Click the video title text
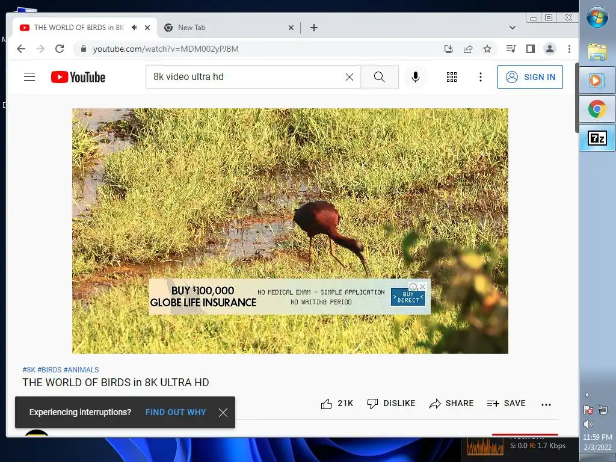Viewport: 616px width, 462px height. click(116, 382)
